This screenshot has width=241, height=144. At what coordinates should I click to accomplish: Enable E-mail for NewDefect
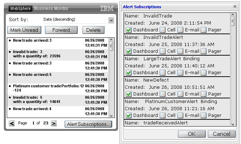180,94
